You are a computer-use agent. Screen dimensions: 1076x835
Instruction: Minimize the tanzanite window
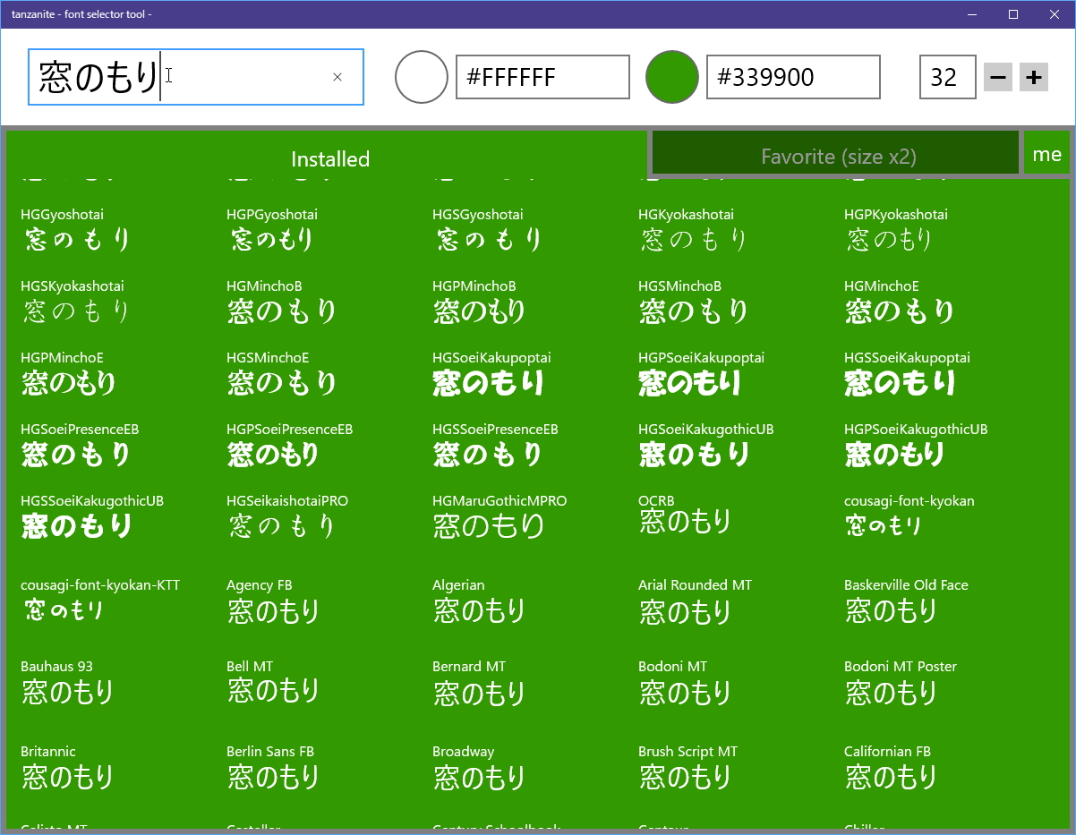[x=972, y=13]
